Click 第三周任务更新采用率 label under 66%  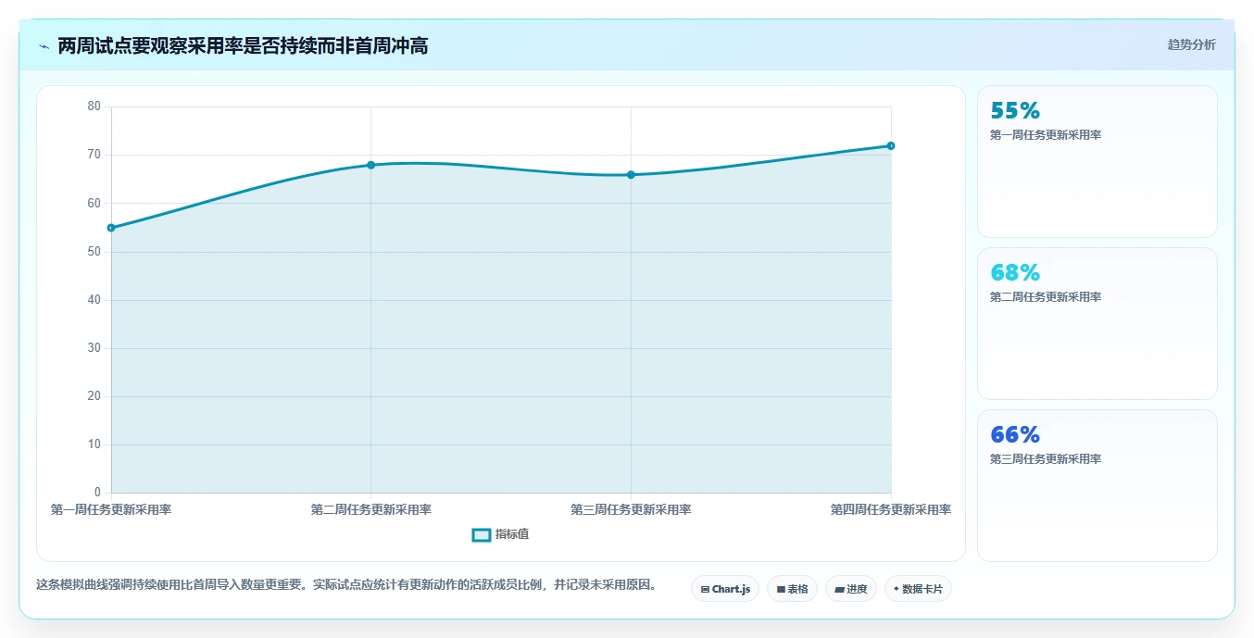[1046, 459]
